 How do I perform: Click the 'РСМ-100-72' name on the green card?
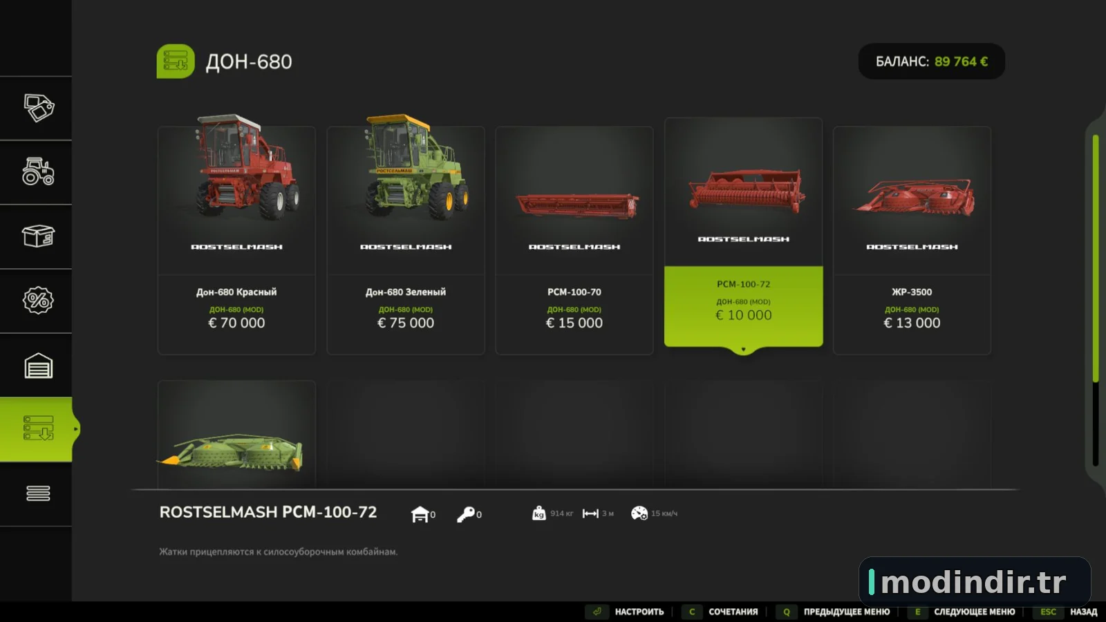coord(743,284)
